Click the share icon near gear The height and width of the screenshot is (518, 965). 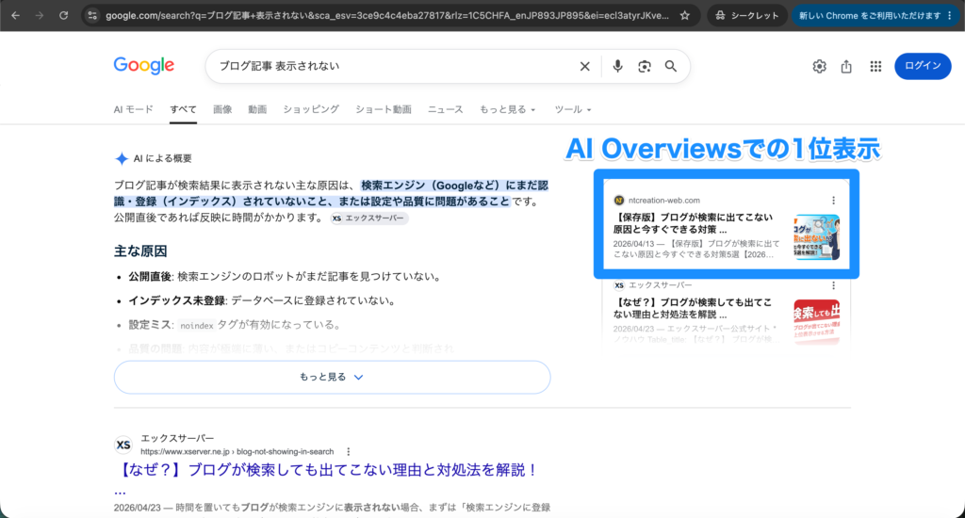(x=847, y=67)
